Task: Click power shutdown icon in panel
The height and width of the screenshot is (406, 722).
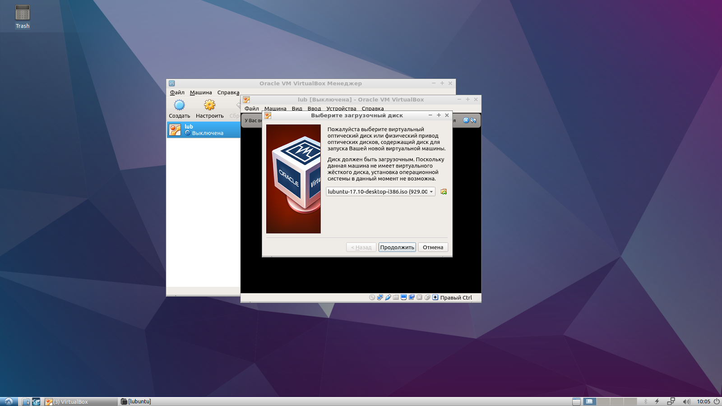Action: (x=717, y=401)
